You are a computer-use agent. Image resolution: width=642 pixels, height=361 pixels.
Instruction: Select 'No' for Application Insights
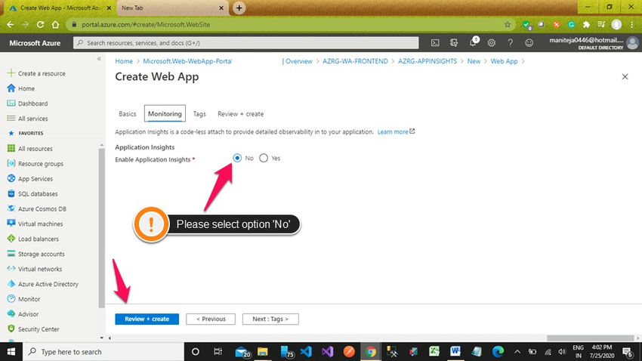click(x=237, y=158)
